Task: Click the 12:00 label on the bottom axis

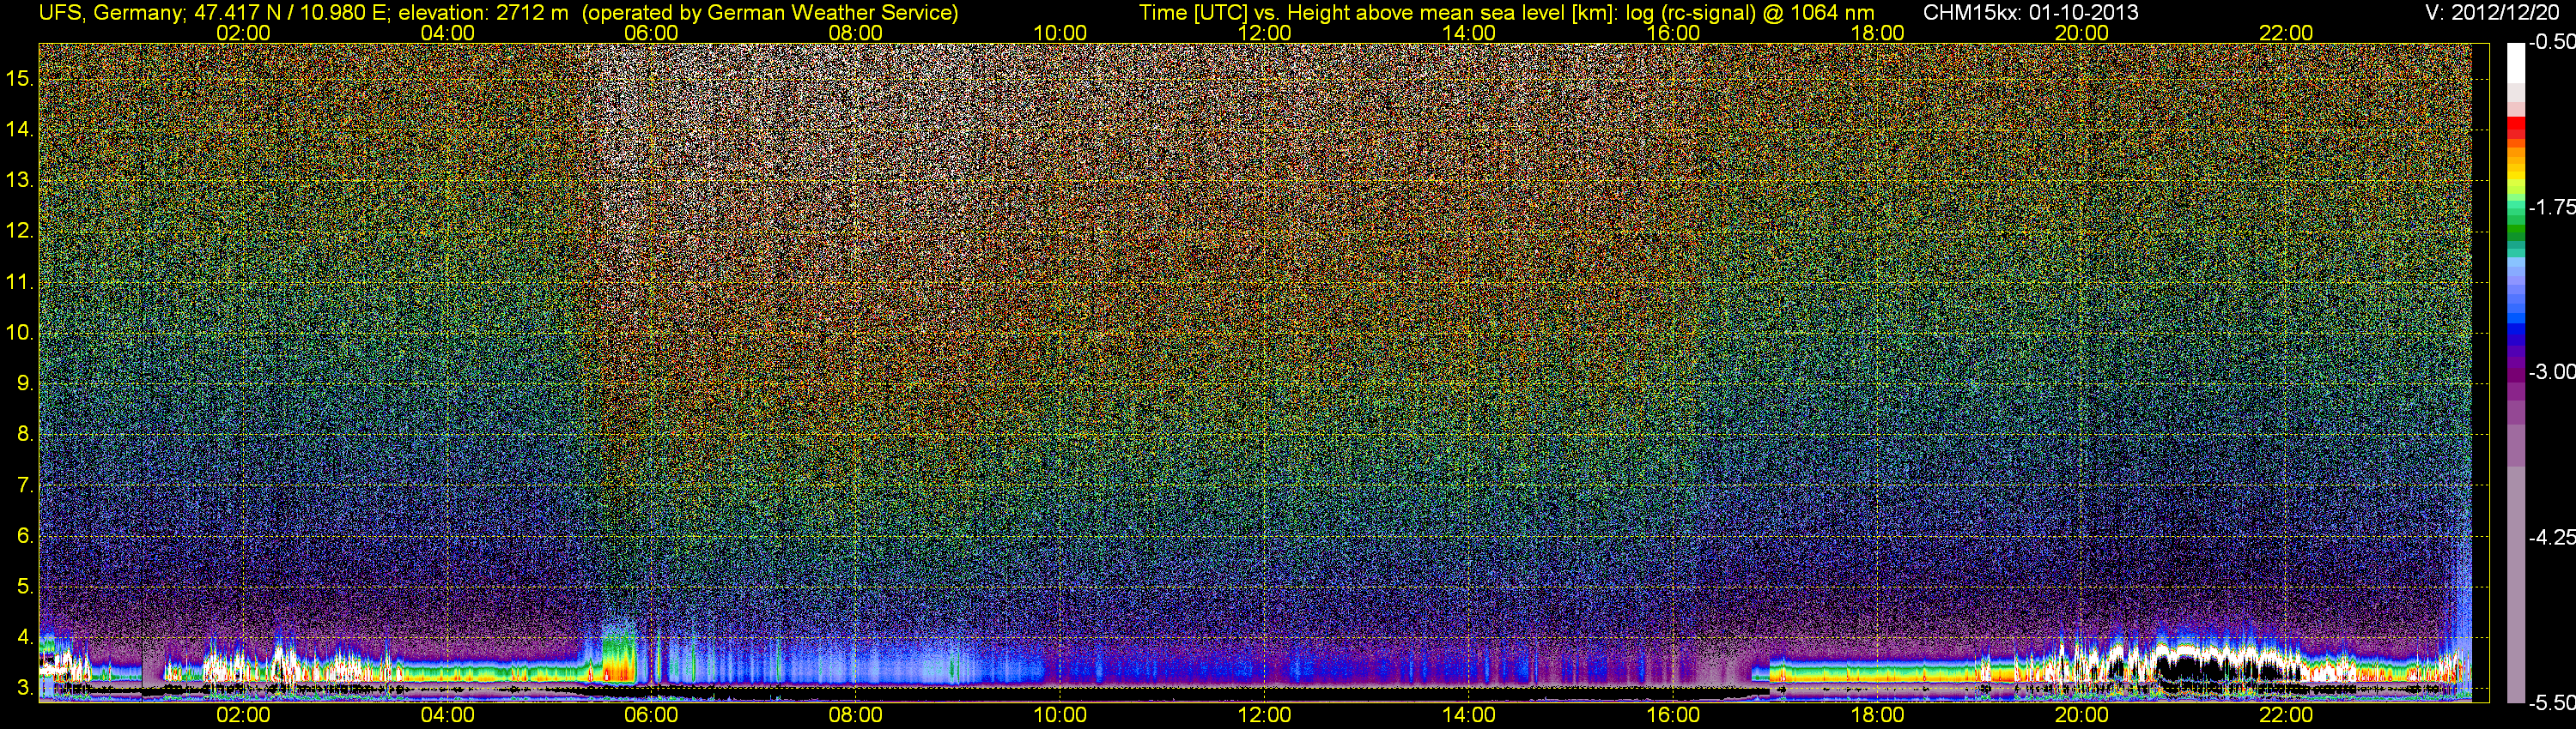Action: pos(1265,715)
